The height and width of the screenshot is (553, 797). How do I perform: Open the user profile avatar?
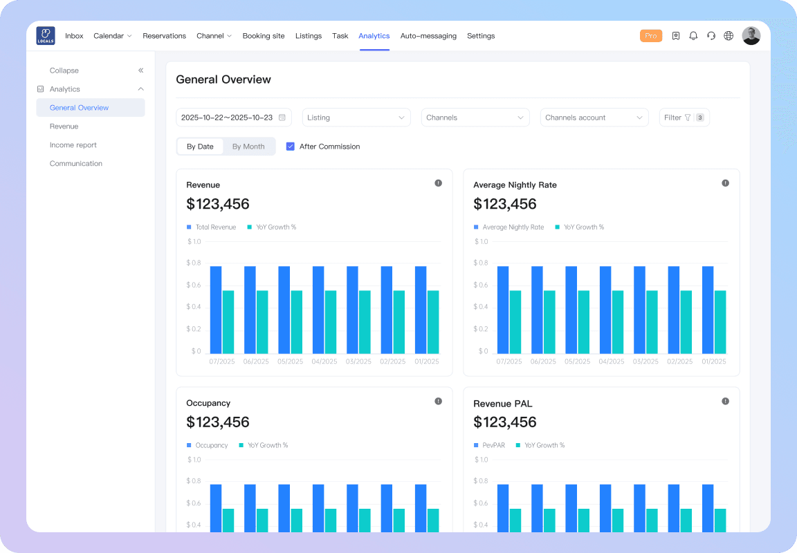click(x=751, y=35)
